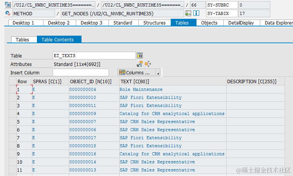Click the TEXT [C(80)] column header
The height and width of the screenshot is (176, 293).
click(173, 82)
